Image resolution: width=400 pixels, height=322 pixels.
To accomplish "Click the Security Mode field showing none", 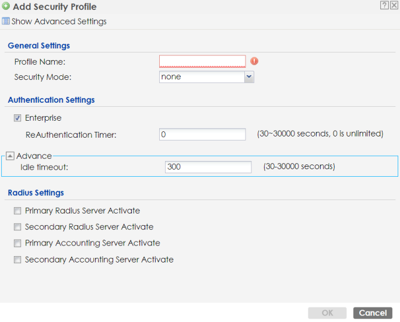I will pos(201,77).
